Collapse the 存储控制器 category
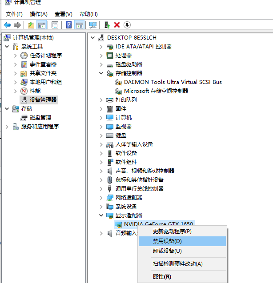This screenshot has height=283, width=273. (101, 73)
